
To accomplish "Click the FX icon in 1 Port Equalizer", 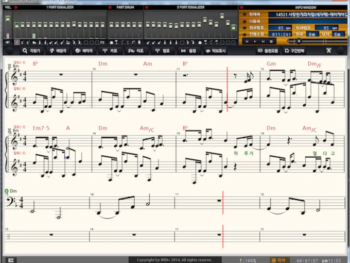I will pos(102,42).
